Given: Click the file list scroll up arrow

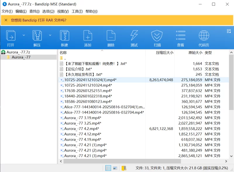Looking at the screenshot, I should tap(231, 53).
